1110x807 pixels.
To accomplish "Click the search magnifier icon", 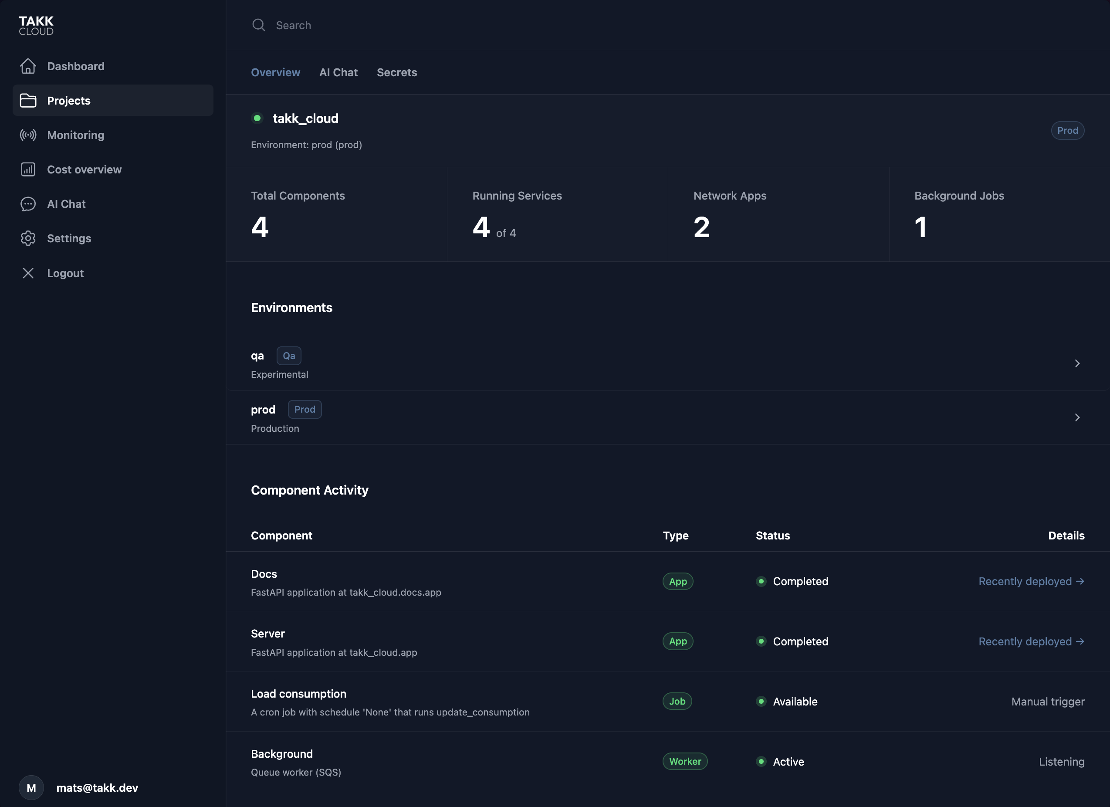I will coord(258,24).
